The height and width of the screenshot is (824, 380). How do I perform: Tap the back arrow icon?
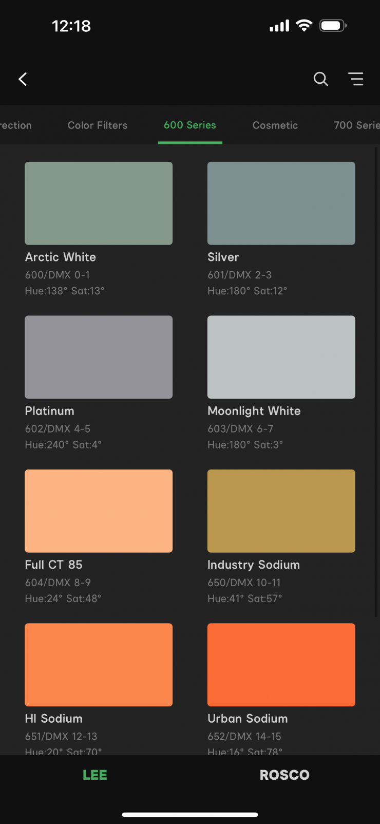[x=23, y=79]
